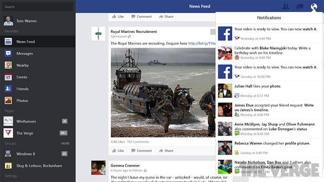
Task: Open Royal Marines post options dropdown
Action: pos(213,32)
